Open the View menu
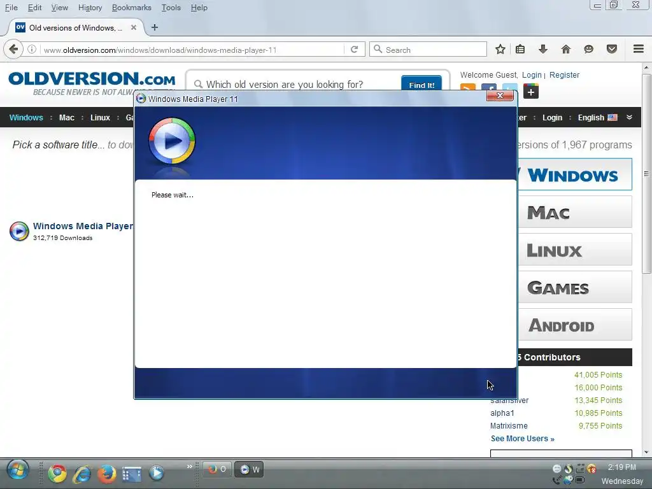The width and height of the screenshot is (652, 489). click(x=59, y=8)
